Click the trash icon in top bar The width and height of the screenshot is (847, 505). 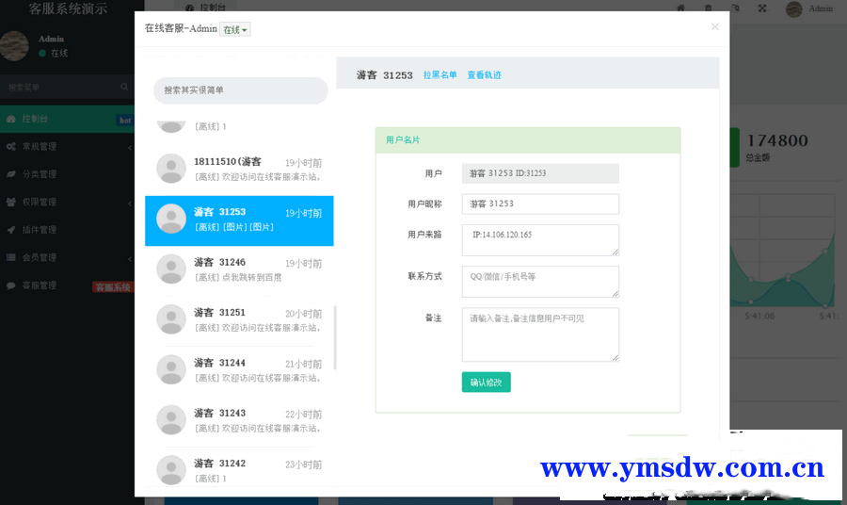708,8
